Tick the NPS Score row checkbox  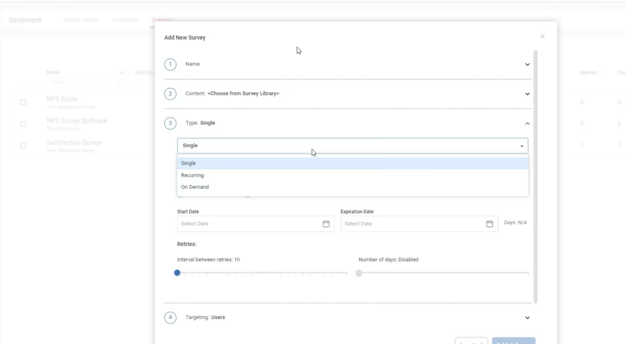(24, 102)
